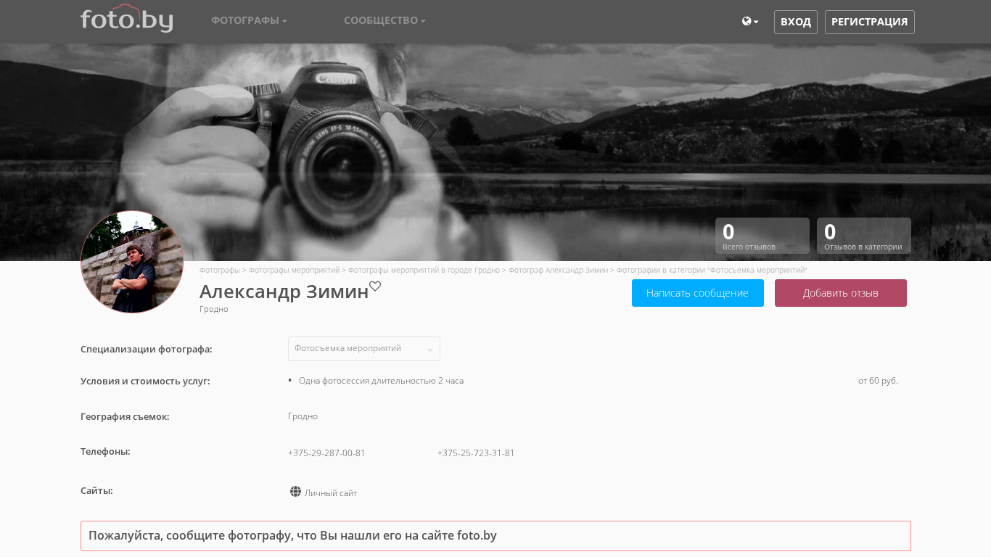This screenshot has width=991, height=557.
Task: Click the Условия и стоимость услуг label
Action: pos(145,381)
